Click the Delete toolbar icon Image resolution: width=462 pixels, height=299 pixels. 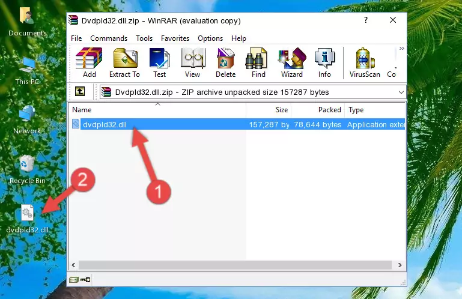225,62
